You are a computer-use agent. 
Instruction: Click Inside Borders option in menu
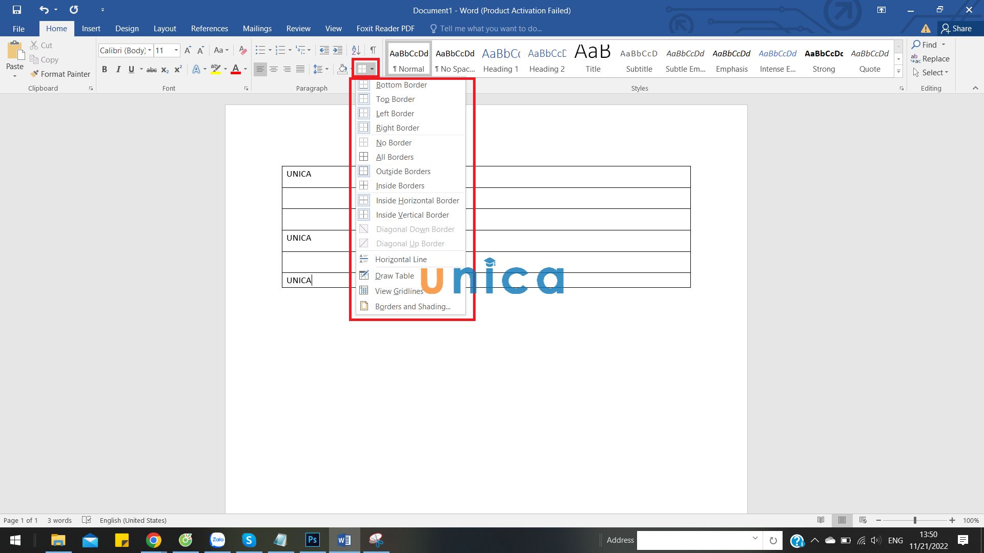(399, 186)
